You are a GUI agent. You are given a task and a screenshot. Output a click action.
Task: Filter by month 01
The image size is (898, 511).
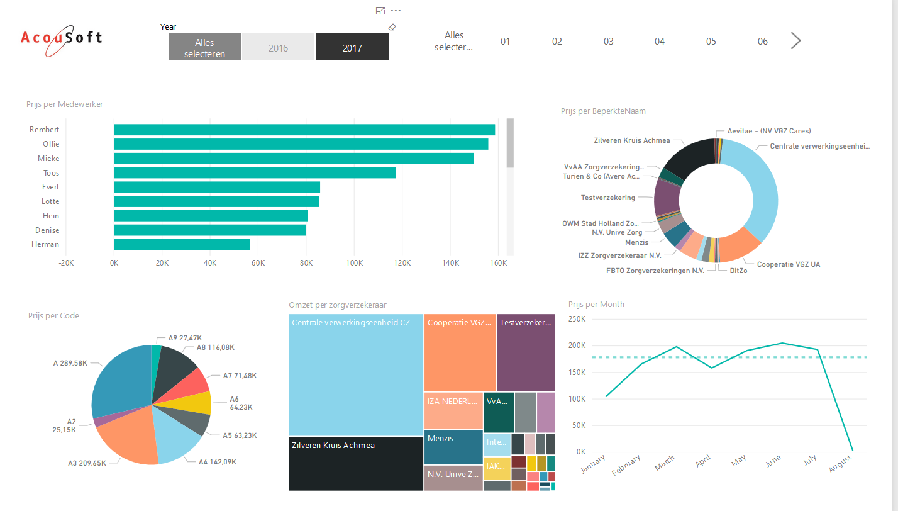coord(506,42)
